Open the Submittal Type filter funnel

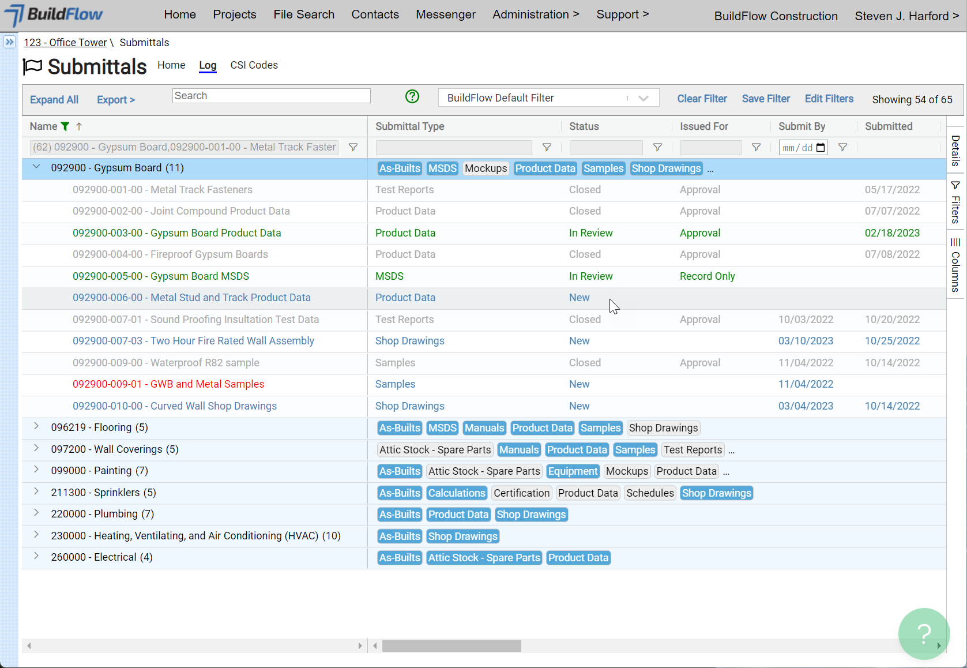click(x=547, y=148)
